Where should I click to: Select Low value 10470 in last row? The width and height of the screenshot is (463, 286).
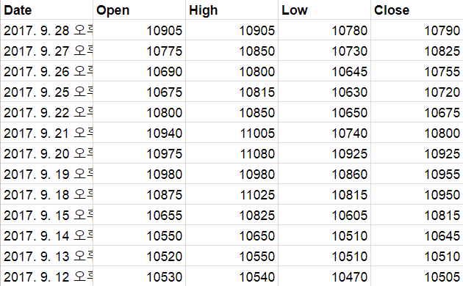324,276
